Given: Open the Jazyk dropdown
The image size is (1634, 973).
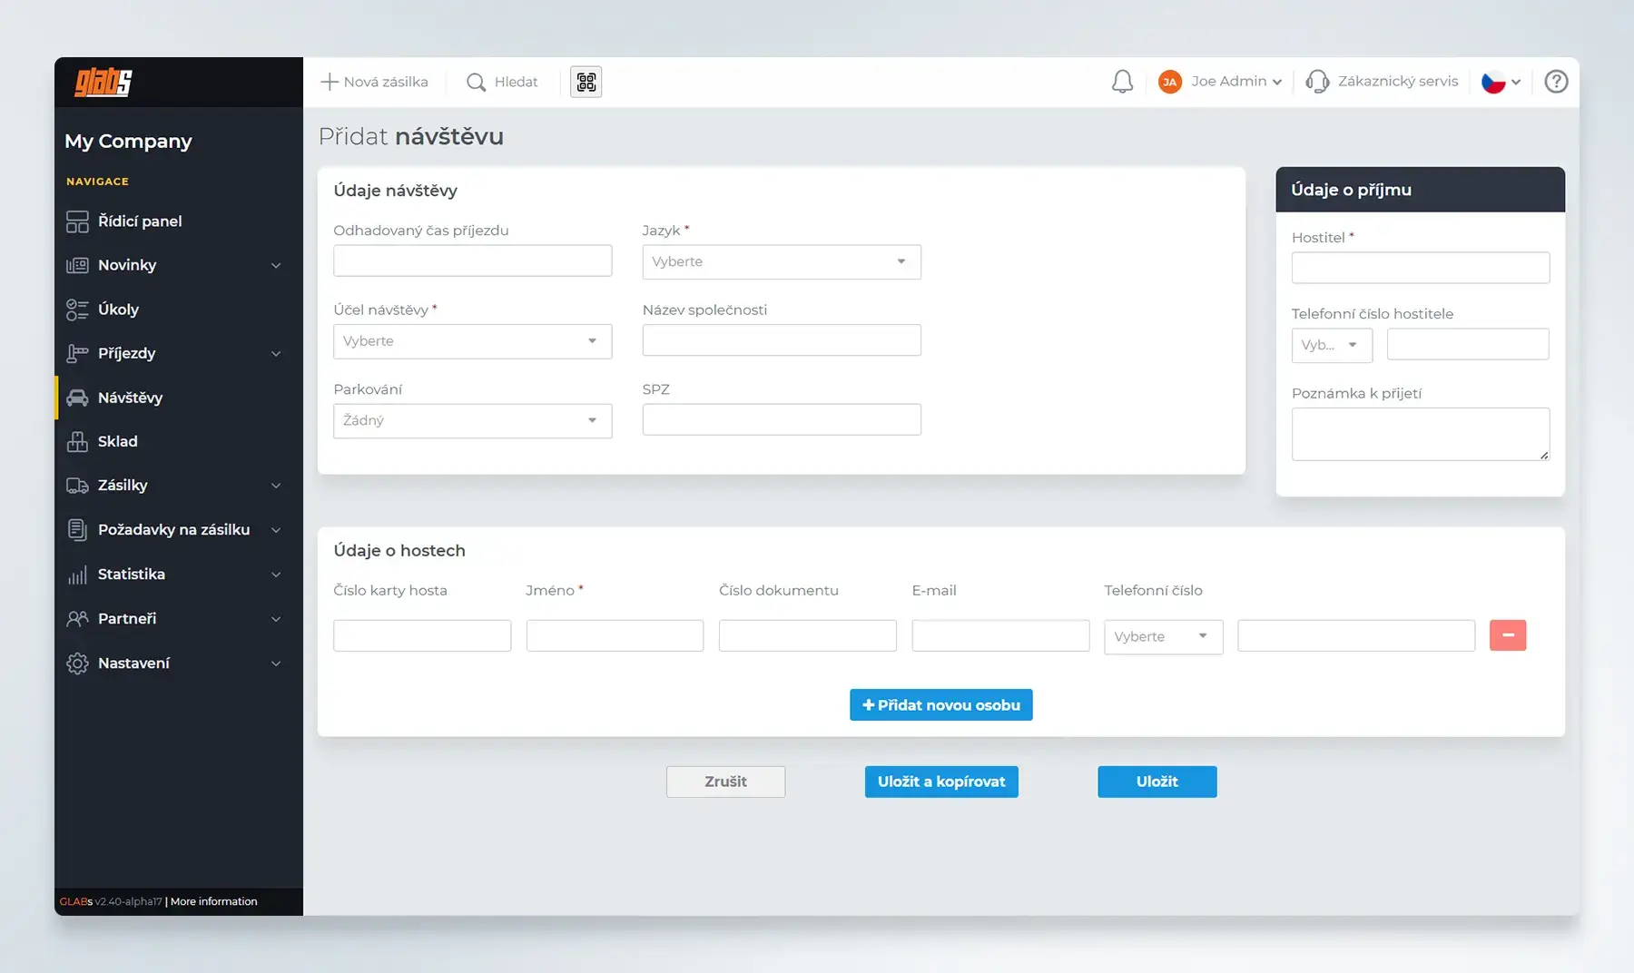Looking at the screenshot, I should click(781, 262).
